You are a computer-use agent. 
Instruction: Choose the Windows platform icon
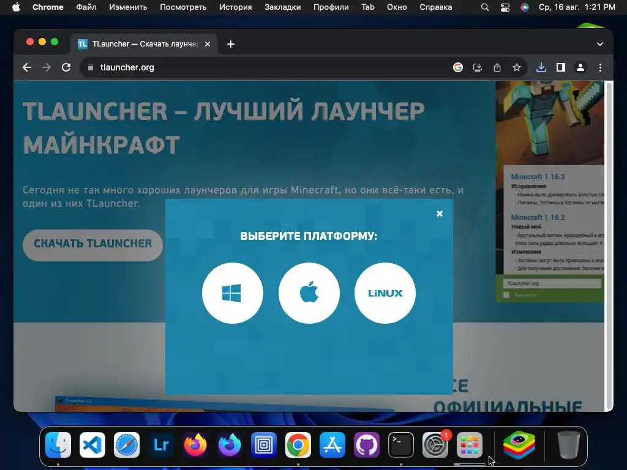pyautogui.click(x=232, y=293)
